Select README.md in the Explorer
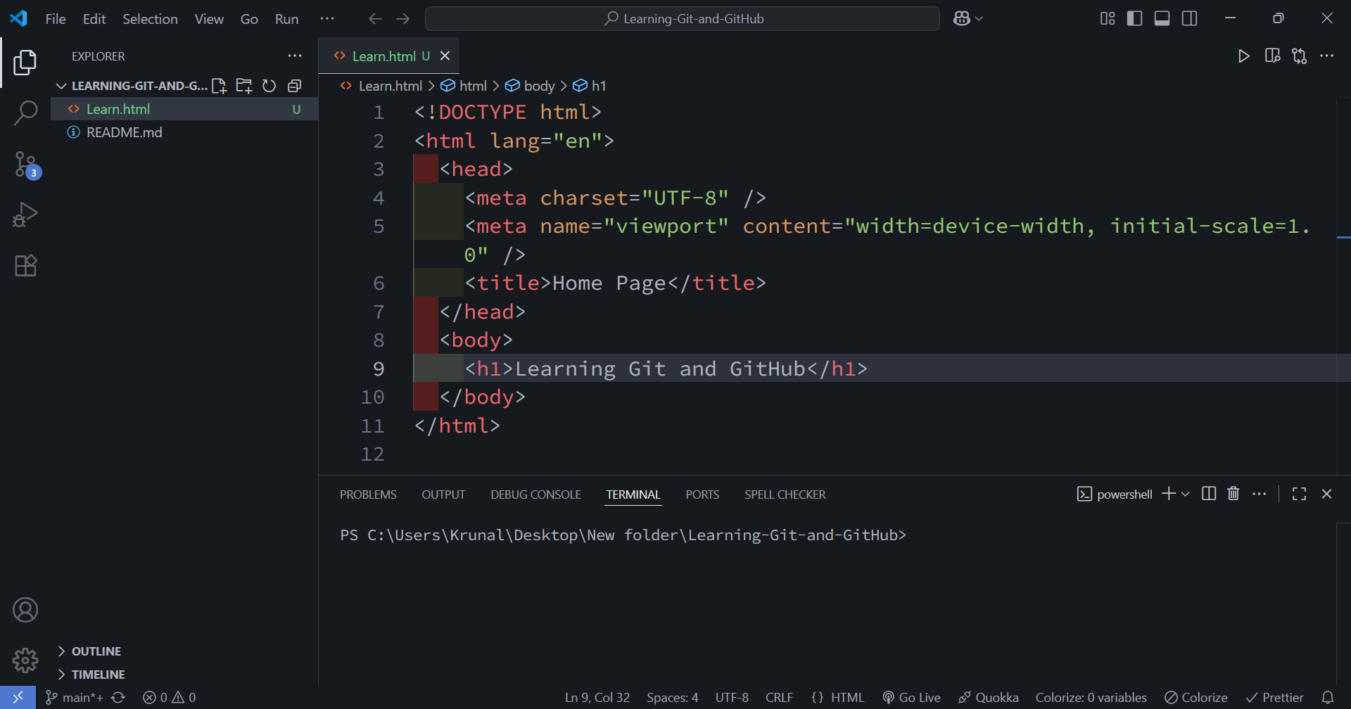The image size is (1351, 709). (184, 132)
